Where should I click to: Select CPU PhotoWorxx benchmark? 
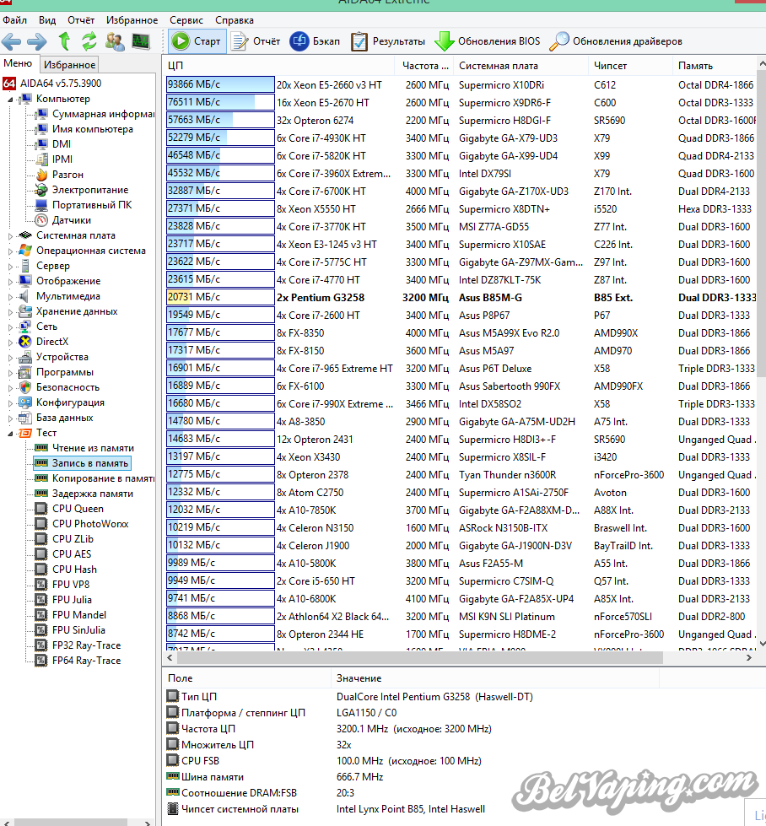click(x=82, y=524)
